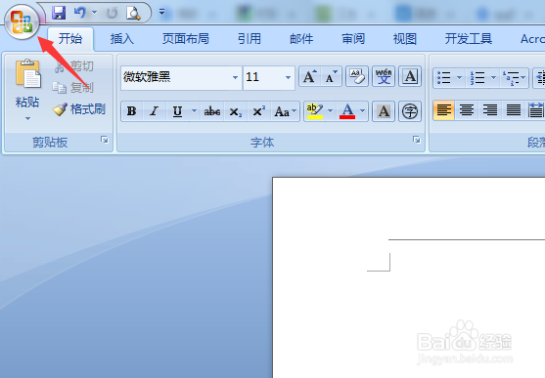Image resolution: width=545 pixels, height=378 pixels.
Task: Center align text
Action: [467, 110]
